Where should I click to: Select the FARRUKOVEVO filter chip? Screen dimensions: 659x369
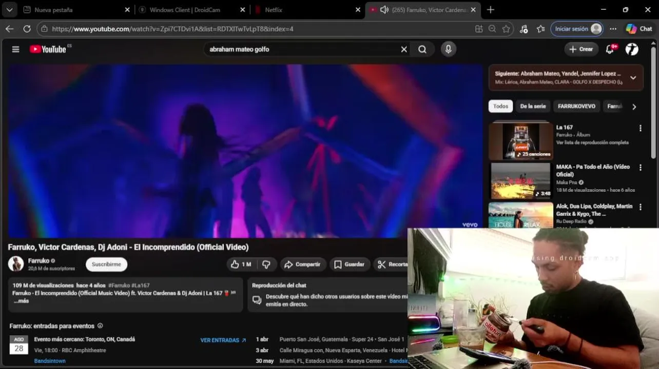click(x=576, y=107)
